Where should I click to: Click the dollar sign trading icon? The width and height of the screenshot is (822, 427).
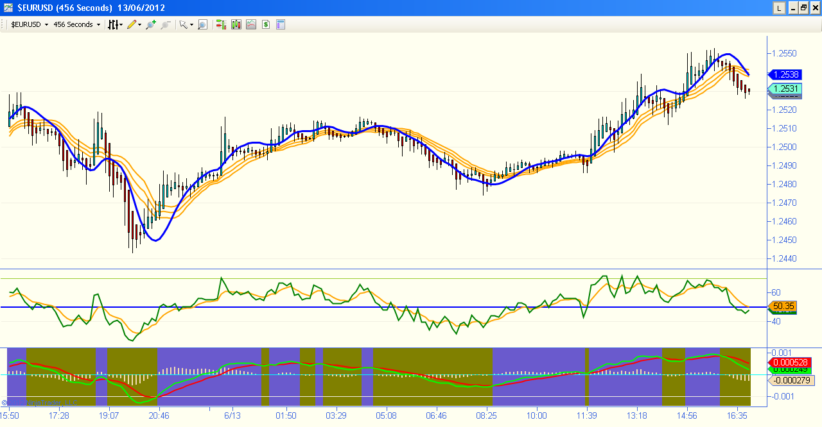(265, 24)
